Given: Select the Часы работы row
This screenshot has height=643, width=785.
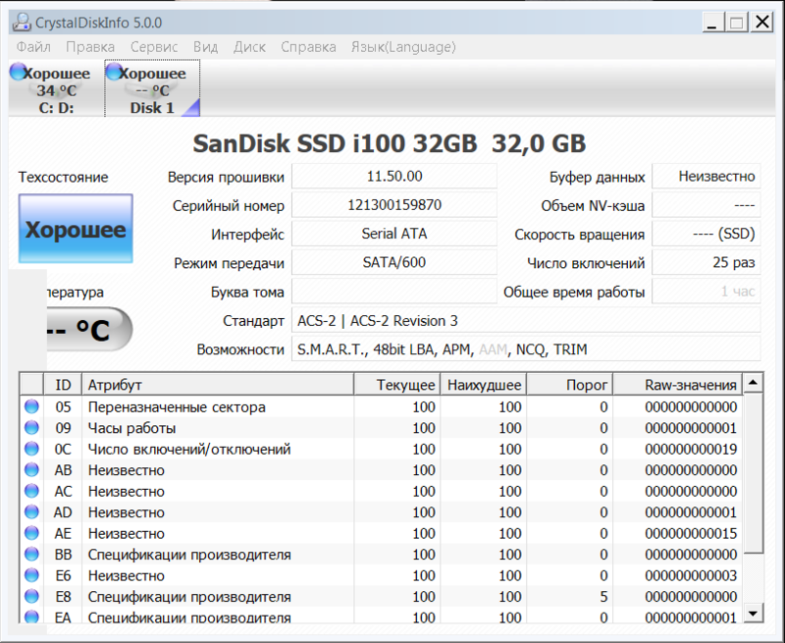Looking at the screenshot, I should [x=382, y=428].
